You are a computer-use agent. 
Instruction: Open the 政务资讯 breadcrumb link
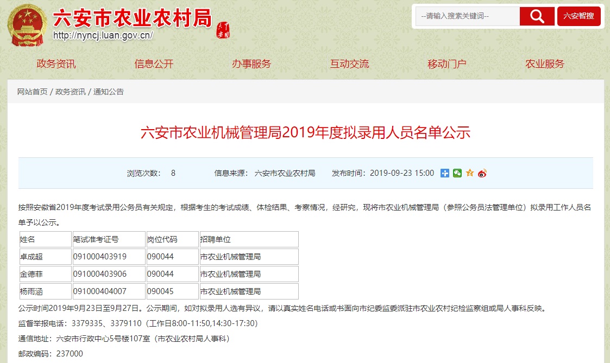click(x=71, y=92)
